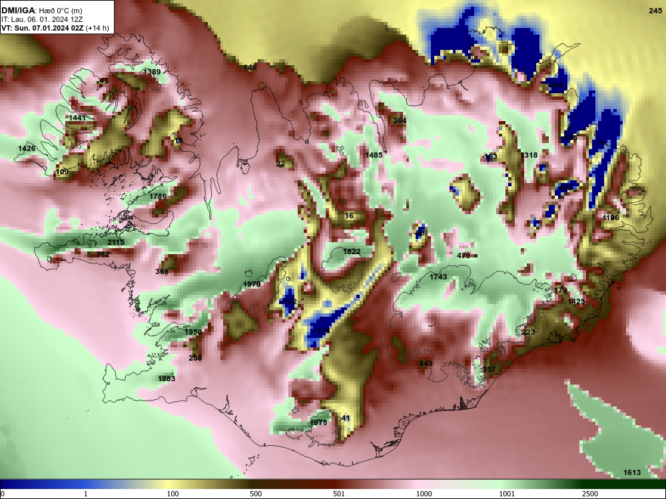Select the map value 16
This screenshot has height=499, width=666.
pos(349,216)
